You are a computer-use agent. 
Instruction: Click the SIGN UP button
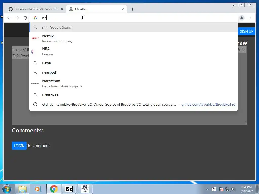coord(246,31)
